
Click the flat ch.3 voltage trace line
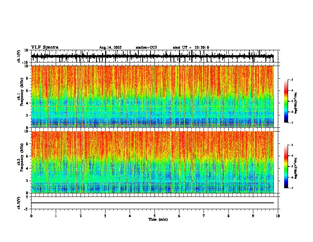(153, 203)
